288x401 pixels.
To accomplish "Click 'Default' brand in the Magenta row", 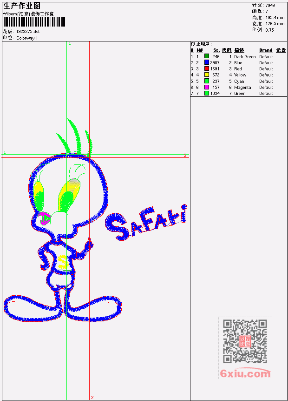I will click(x=266, y=88).
